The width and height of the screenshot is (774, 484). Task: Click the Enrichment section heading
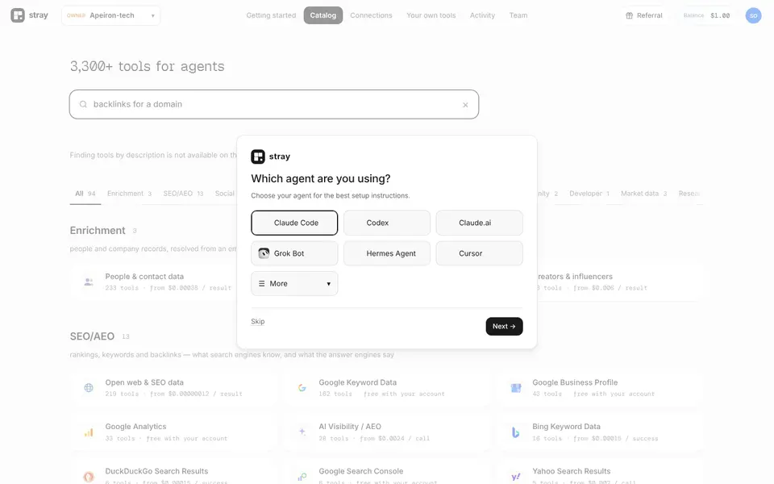tap(98, 231)
